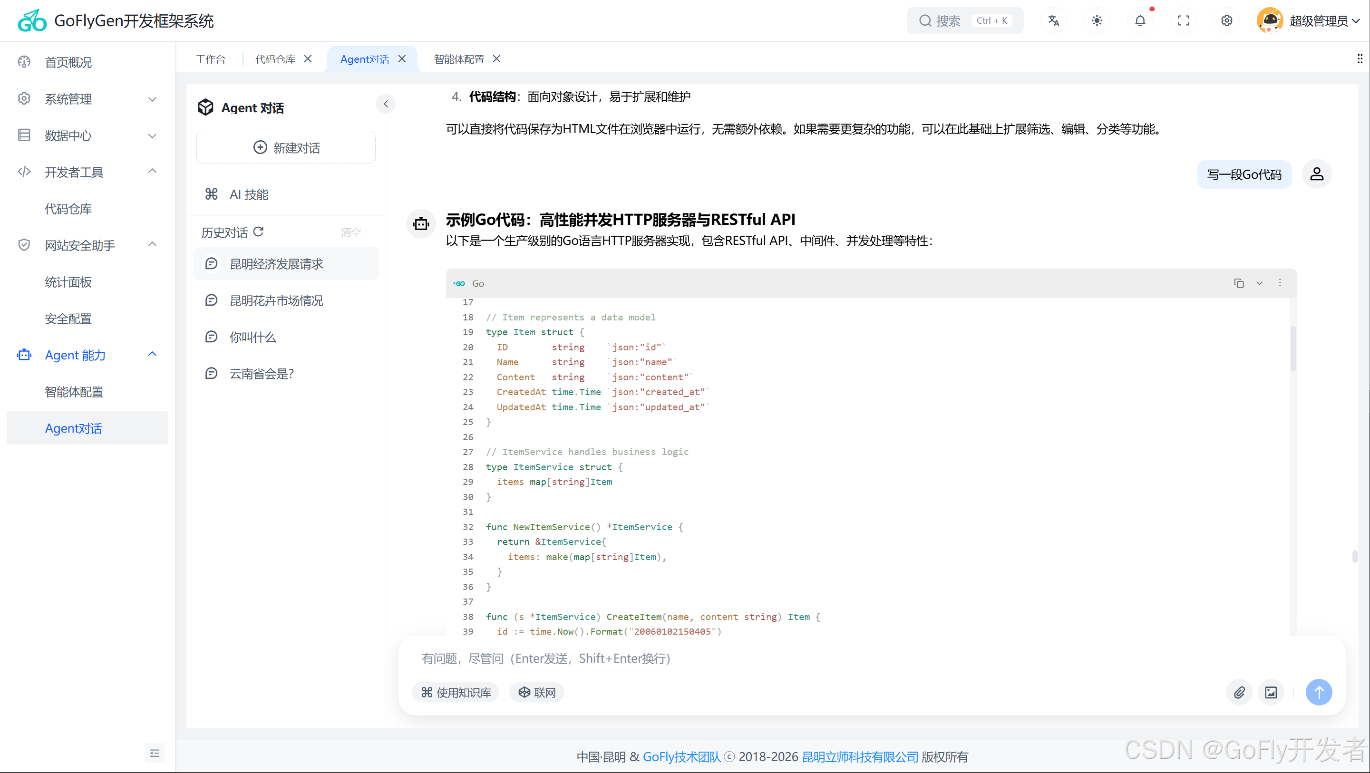Expand the 数据中心 menu
1370x773 pixels.
[88, 135]
